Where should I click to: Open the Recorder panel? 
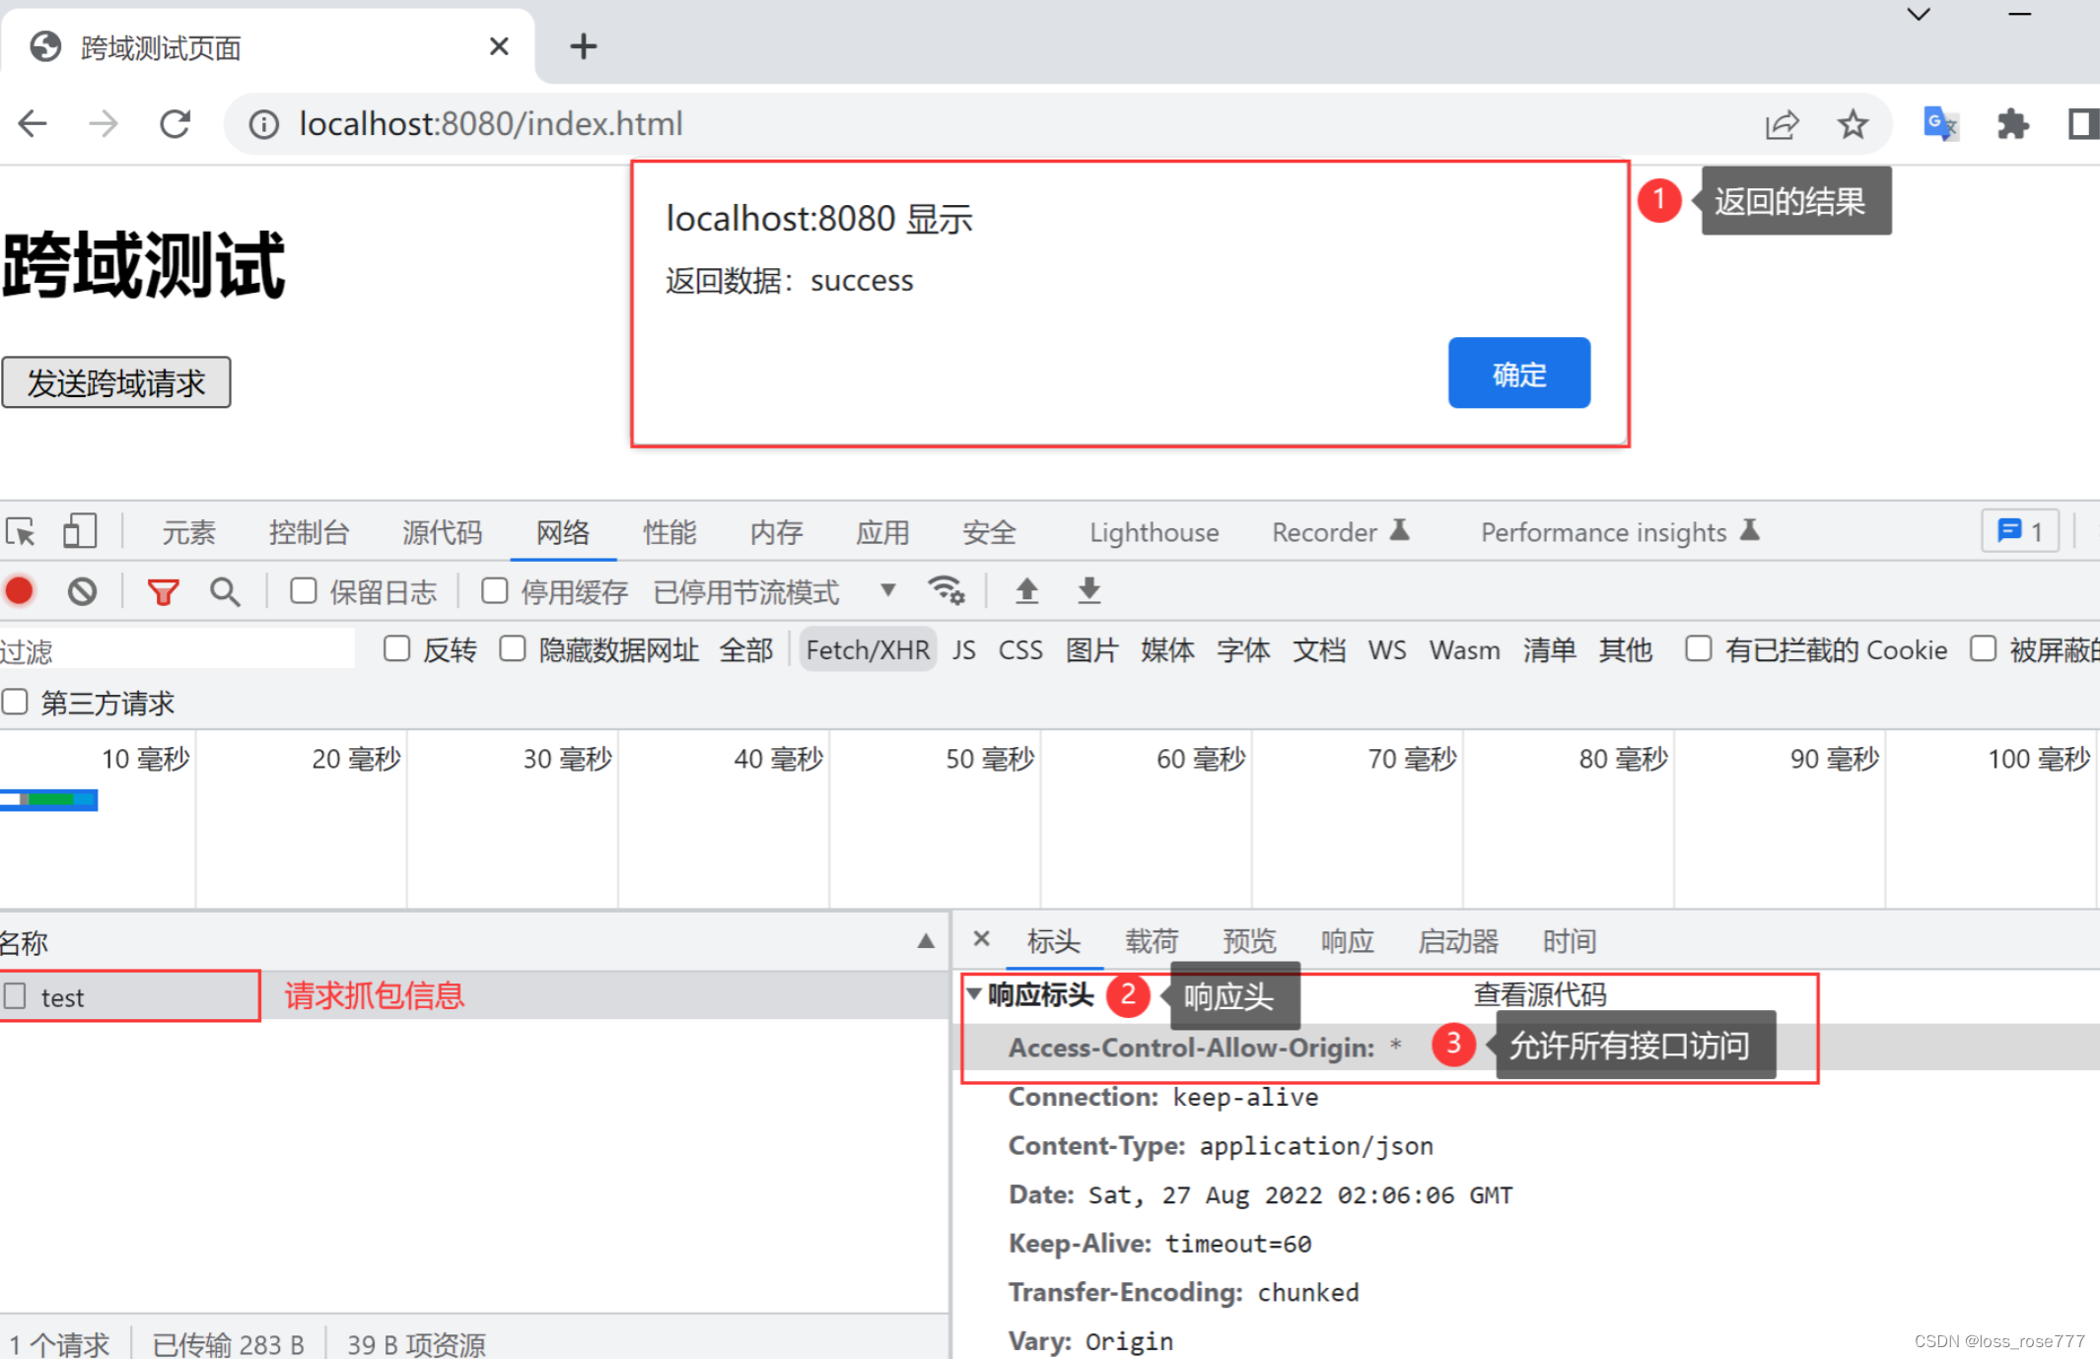[x=1341, y=532]
